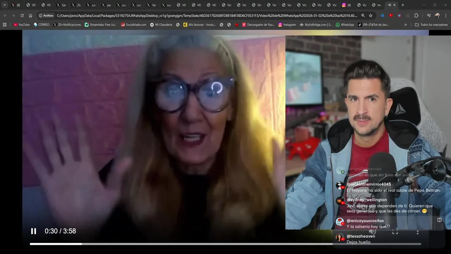Click the red extension icon in toolbar
451x254 pixels.
391,16
